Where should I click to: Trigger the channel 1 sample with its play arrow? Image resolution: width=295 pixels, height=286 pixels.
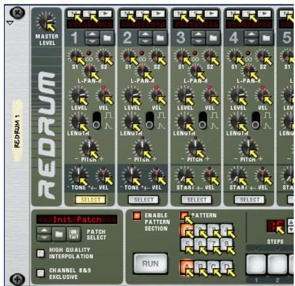pos(105,14)
